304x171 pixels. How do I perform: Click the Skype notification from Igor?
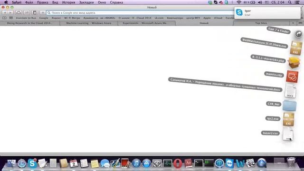[x=267, y=13]
